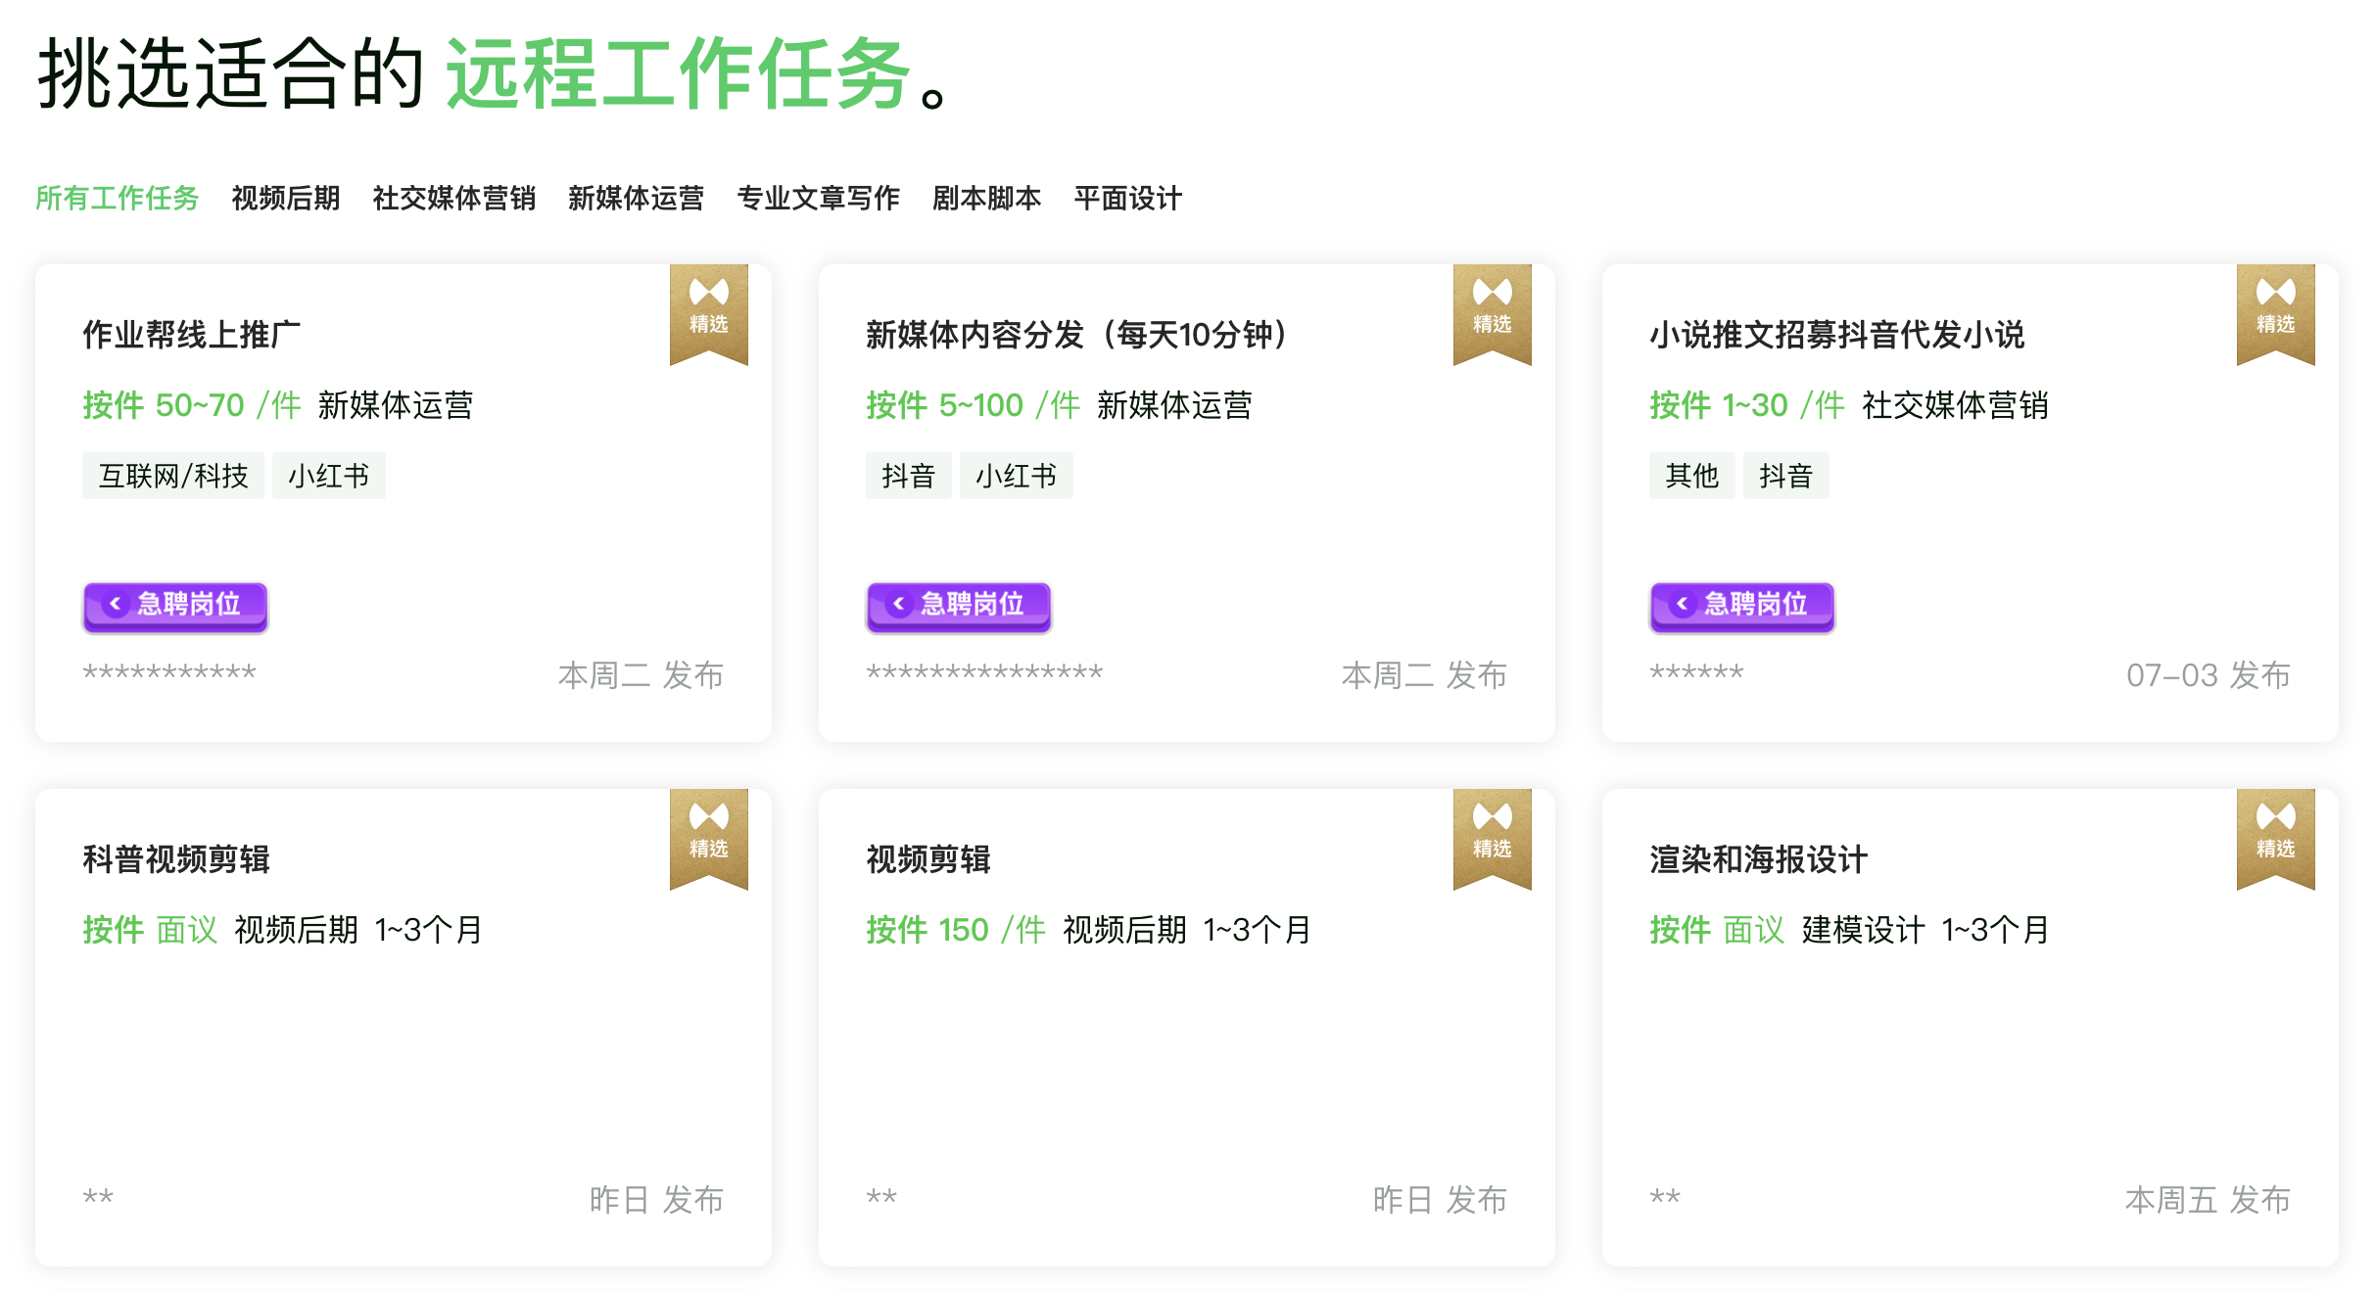The width and height of the screenshot is (2376, 1292).
Task: Click the 精选 badge on 渲染和海报设计 card
Action: click(2275, 838)
